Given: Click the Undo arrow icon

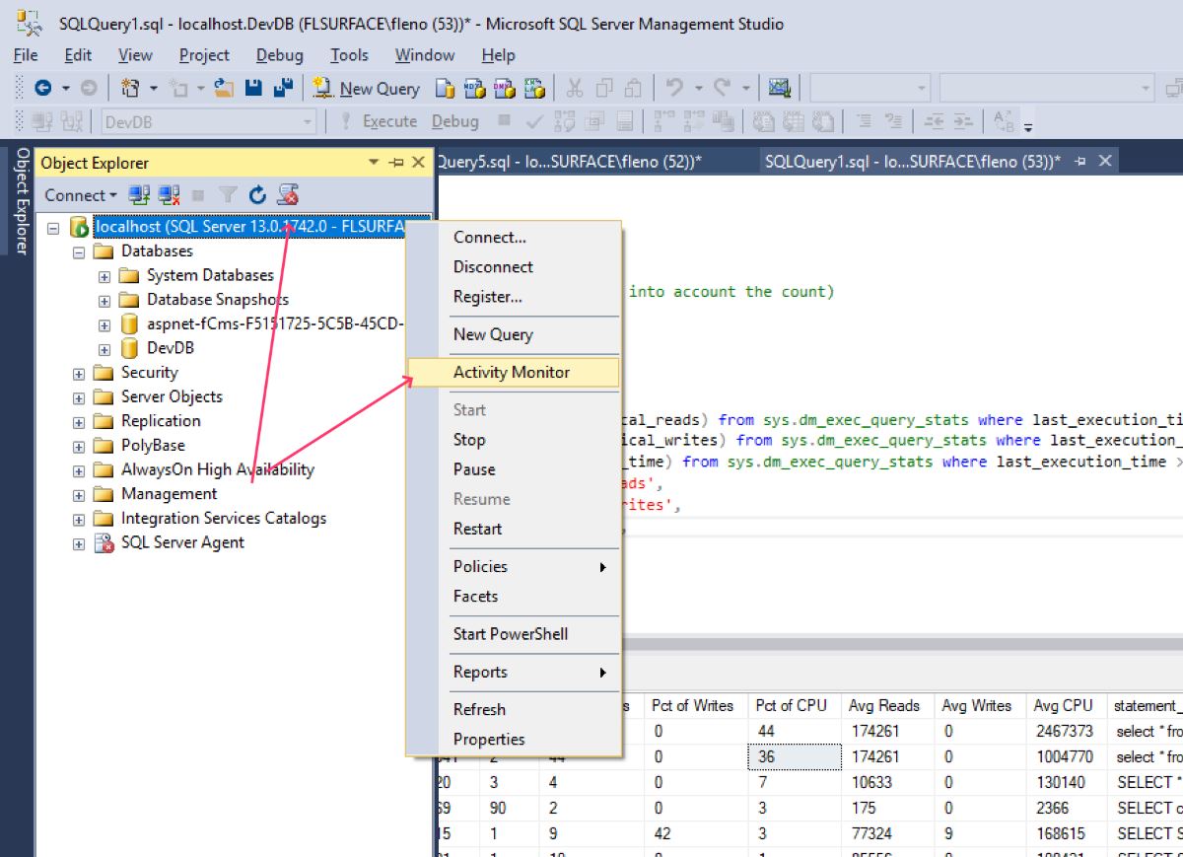Looking at the screenshot, I should [x=674, y=88].
